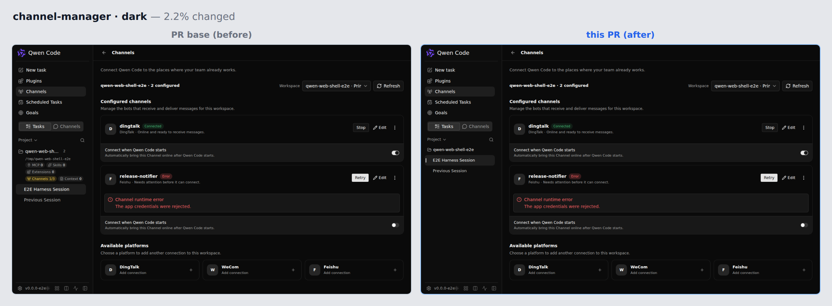
Task: Retry the release-notifier channel in the before panel
Action: (360, 178)
